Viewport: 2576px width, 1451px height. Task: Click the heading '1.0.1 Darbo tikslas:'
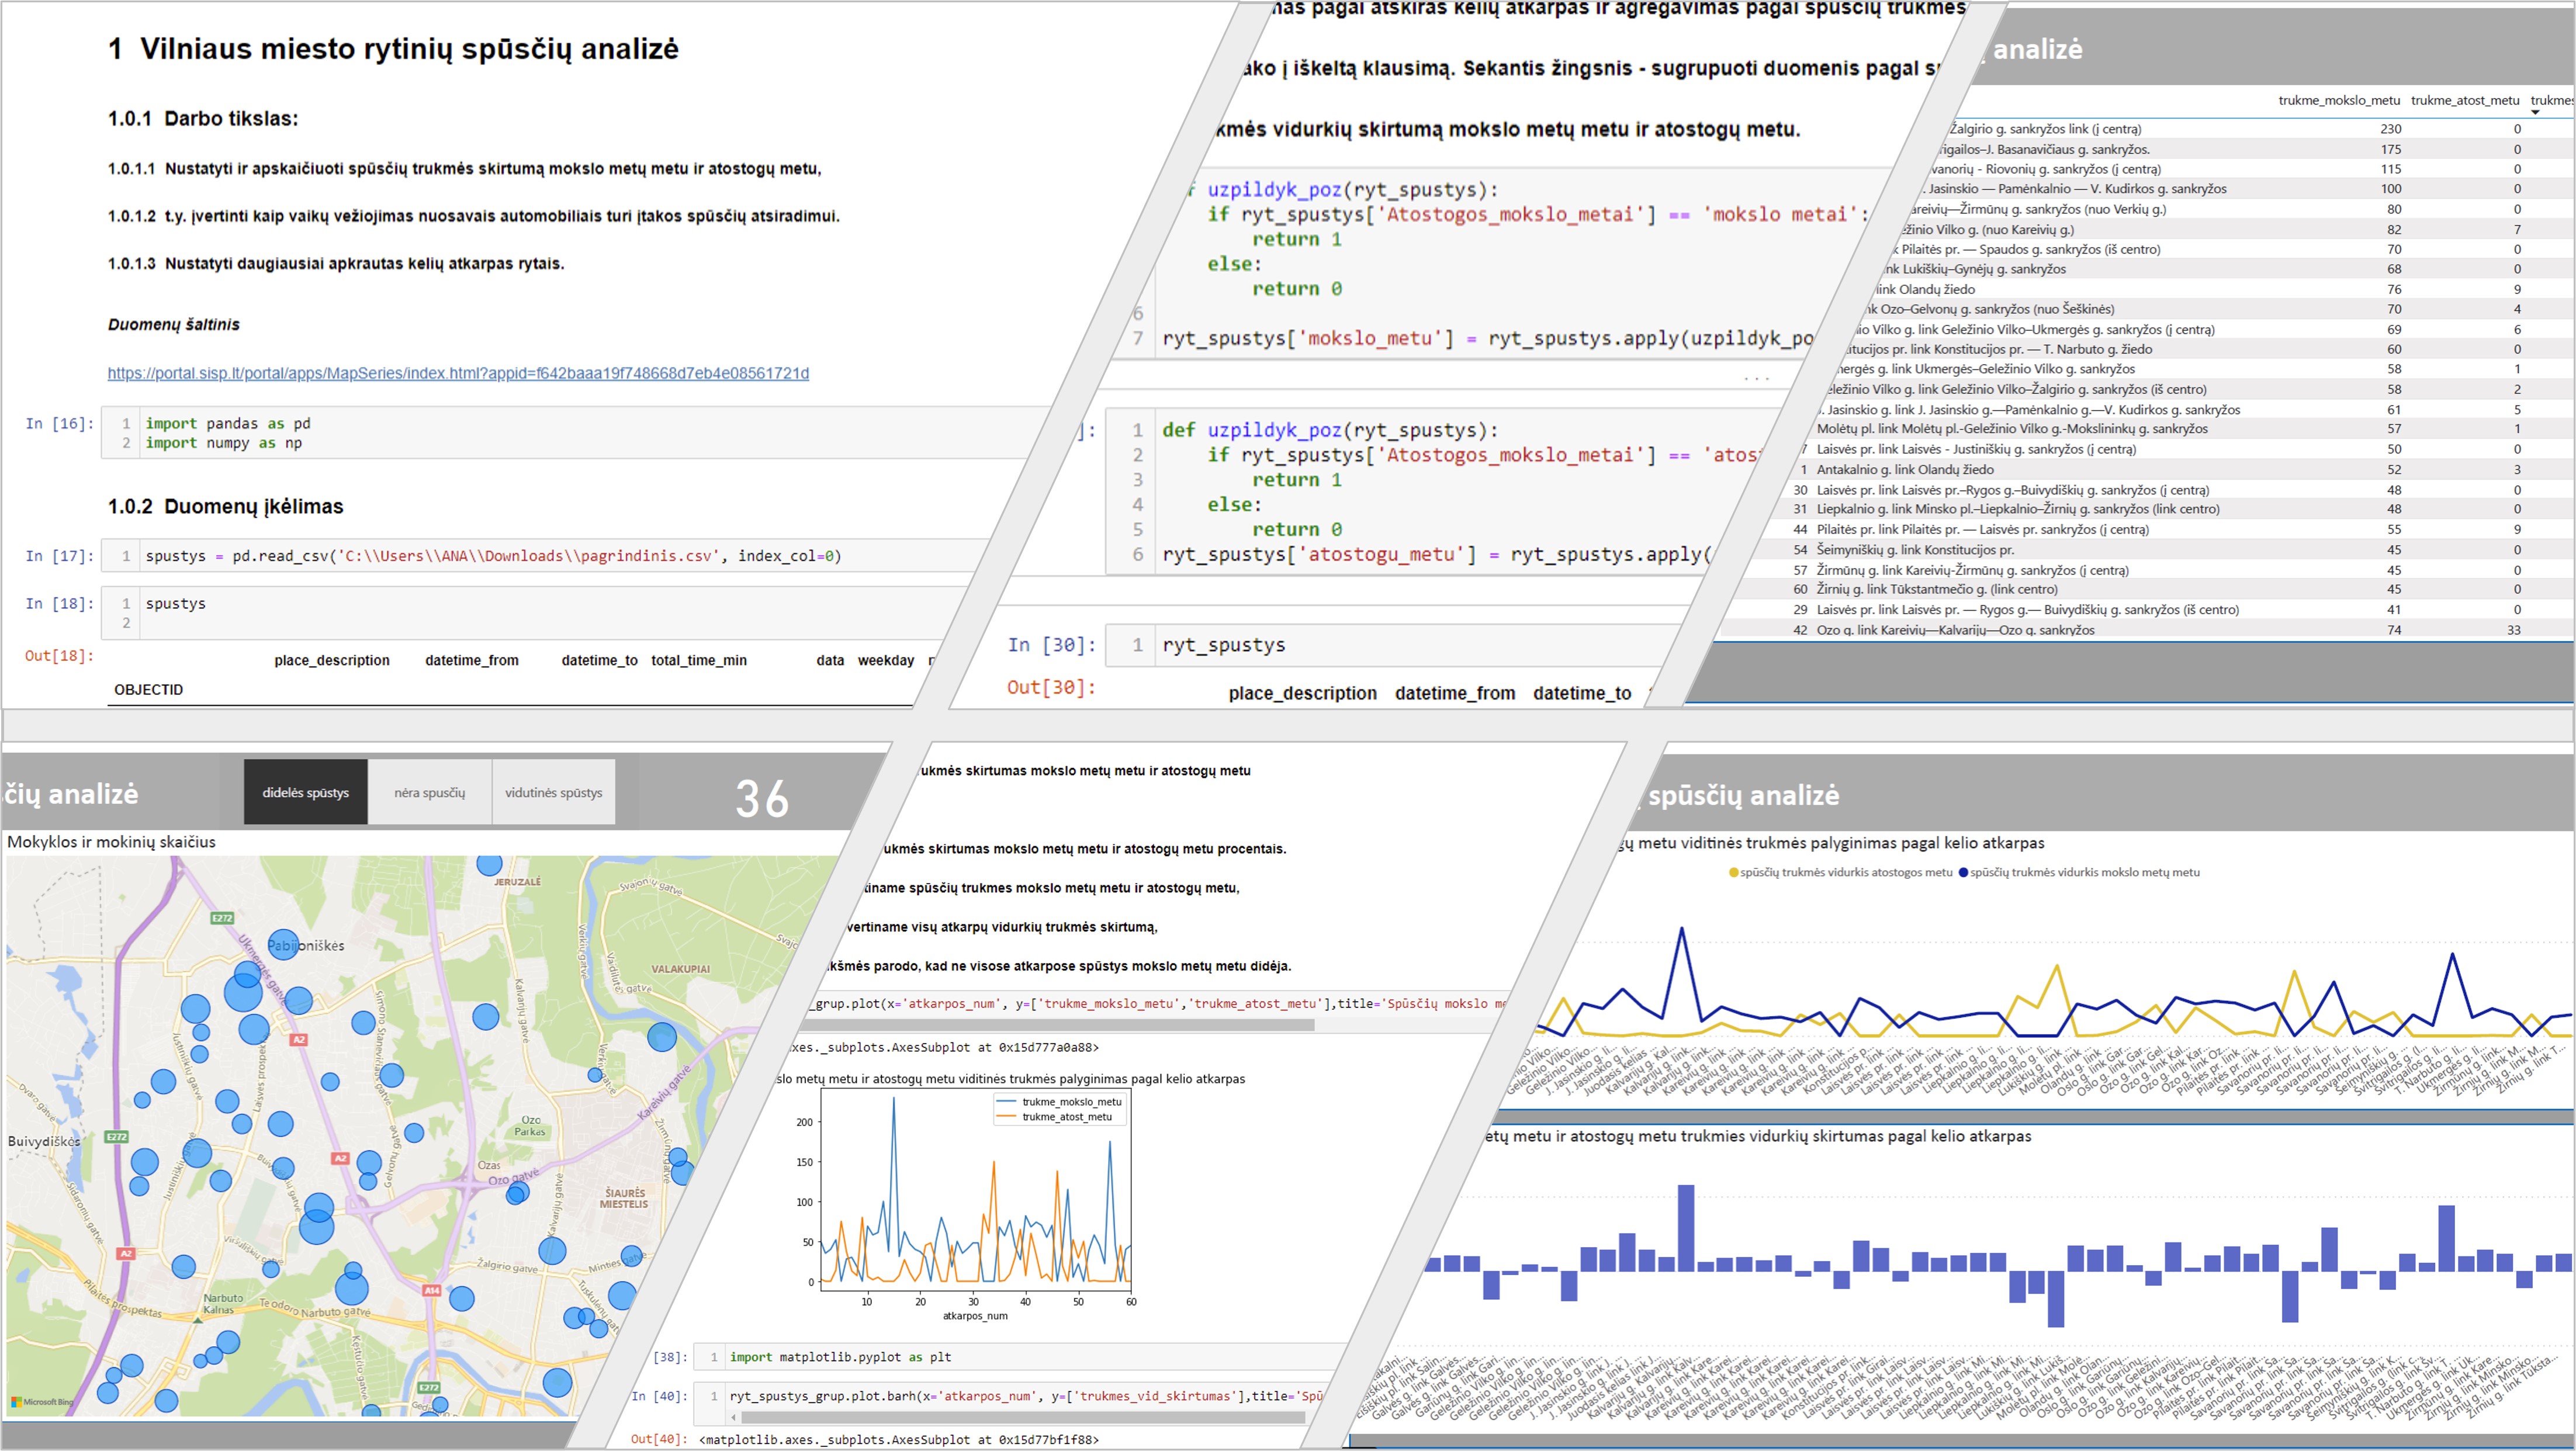203,118
